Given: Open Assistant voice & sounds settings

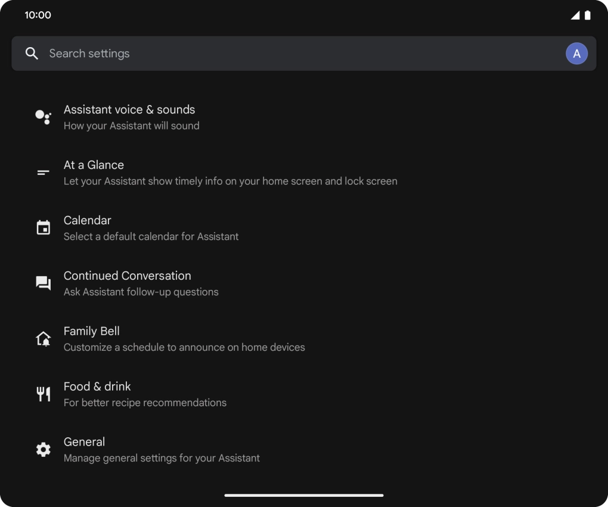Looking at the screenshot, I should pyautogui.click(x=129, y=117).
